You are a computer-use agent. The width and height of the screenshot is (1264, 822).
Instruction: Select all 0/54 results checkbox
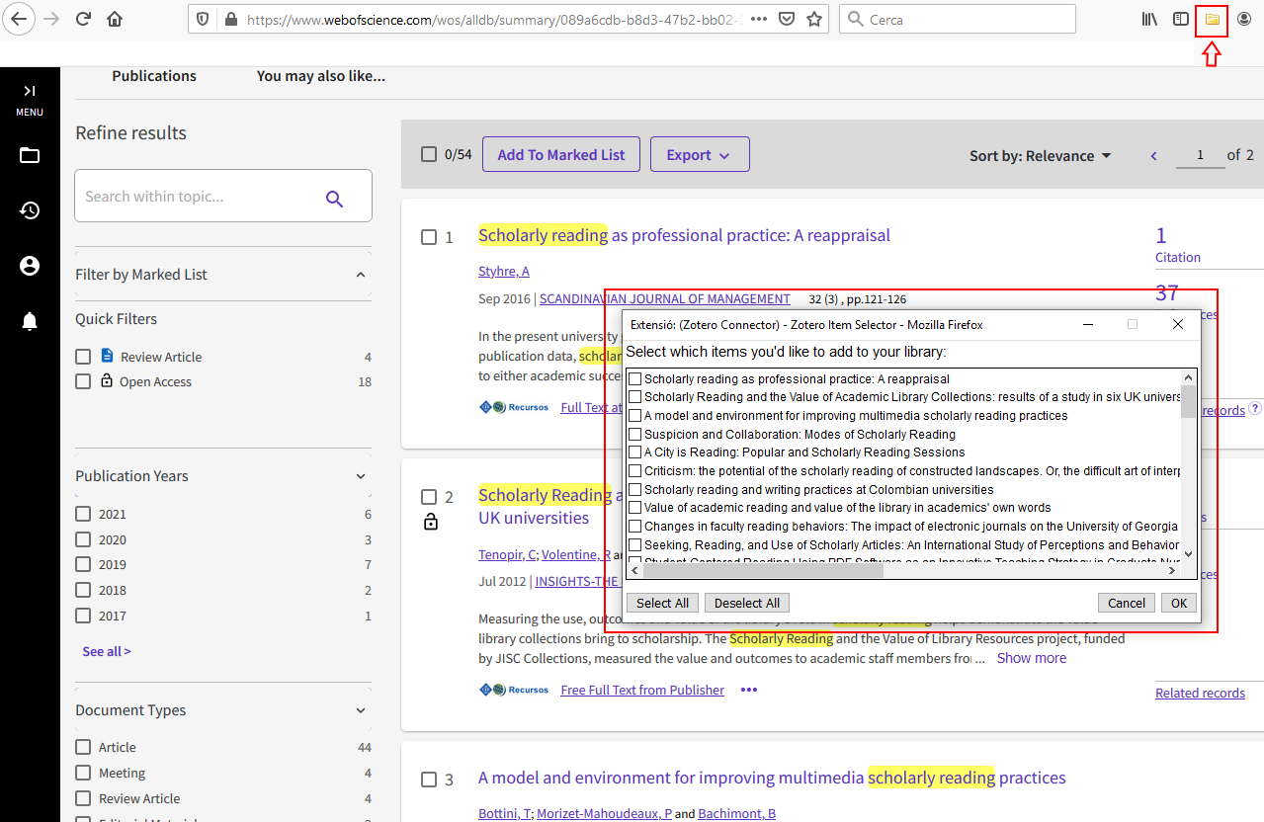pos(429,154)
